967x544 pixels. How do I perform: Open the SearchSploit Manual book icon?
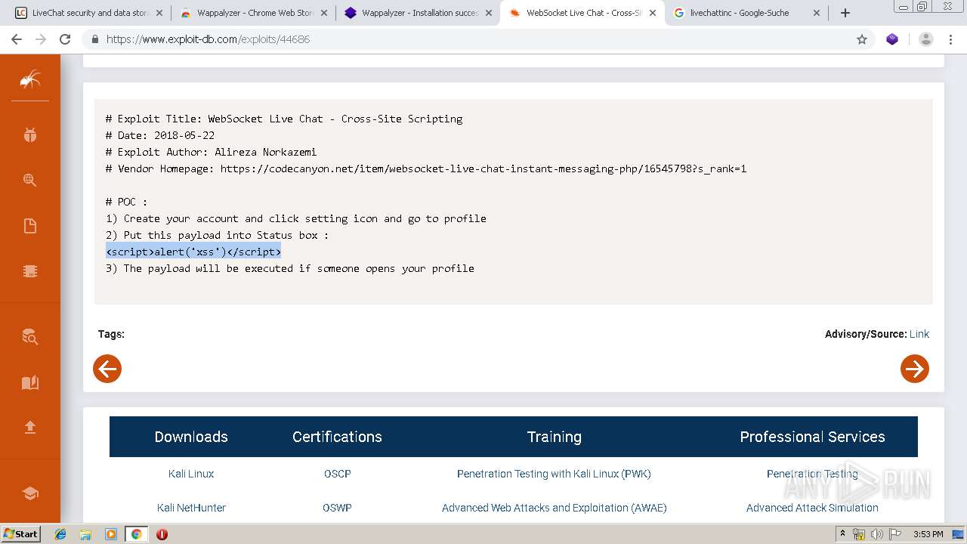[30, 382]
